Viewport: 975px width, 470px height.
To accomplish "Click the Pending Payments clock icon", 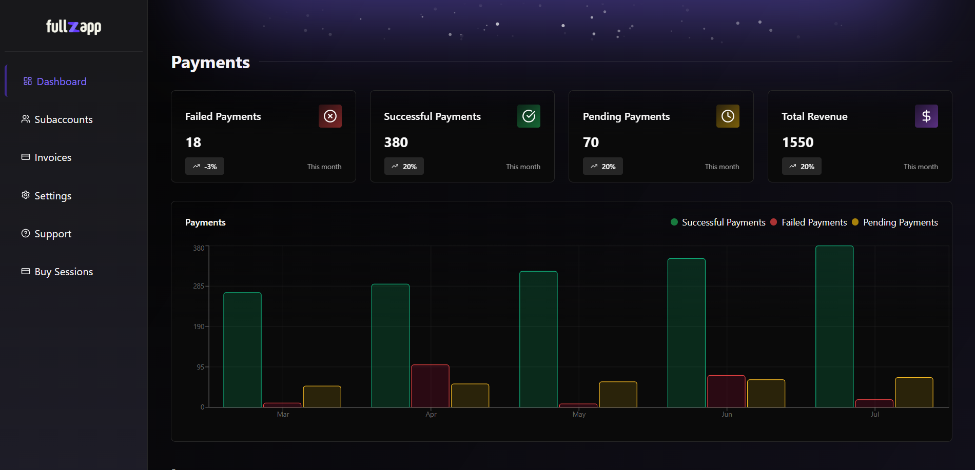I will click(x=728, y=116).
